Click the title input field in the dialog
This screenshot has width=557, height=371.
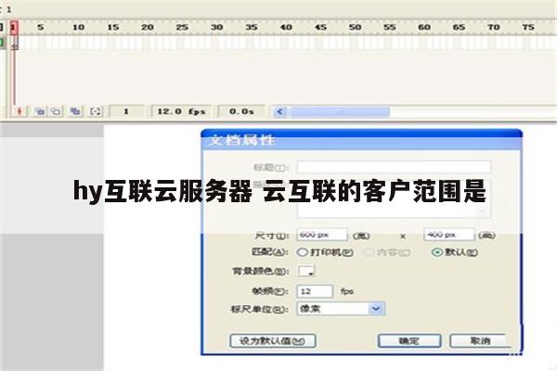pyautogui.click(x=394, y=167)
